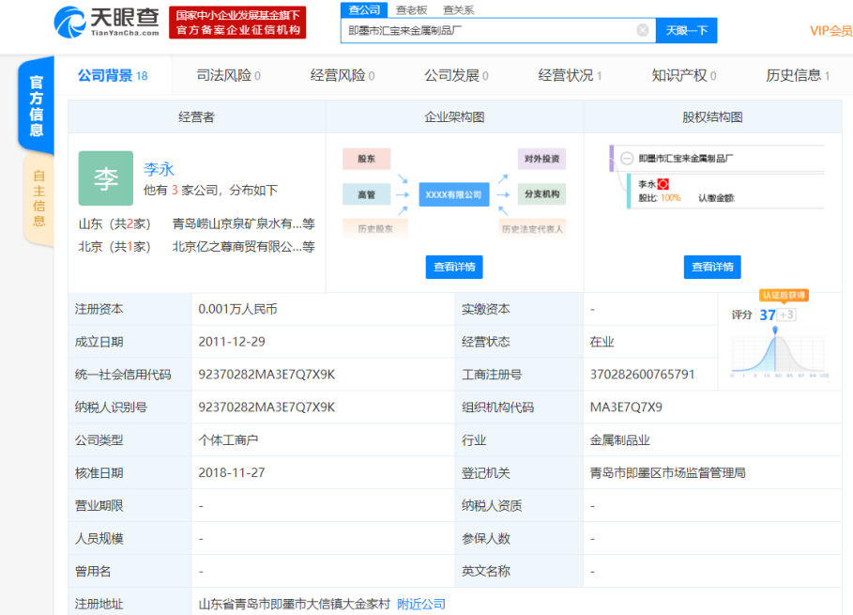Clear the search box with the X icon
Image resolution: width=853 pixels, height=615 pixels.
pos(643,30)
